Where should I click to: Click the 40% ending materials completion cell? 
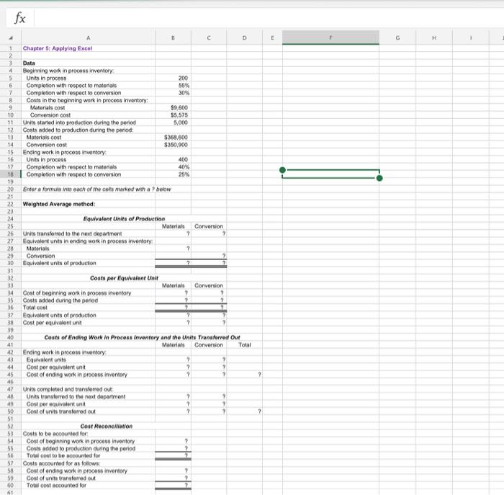184,166
